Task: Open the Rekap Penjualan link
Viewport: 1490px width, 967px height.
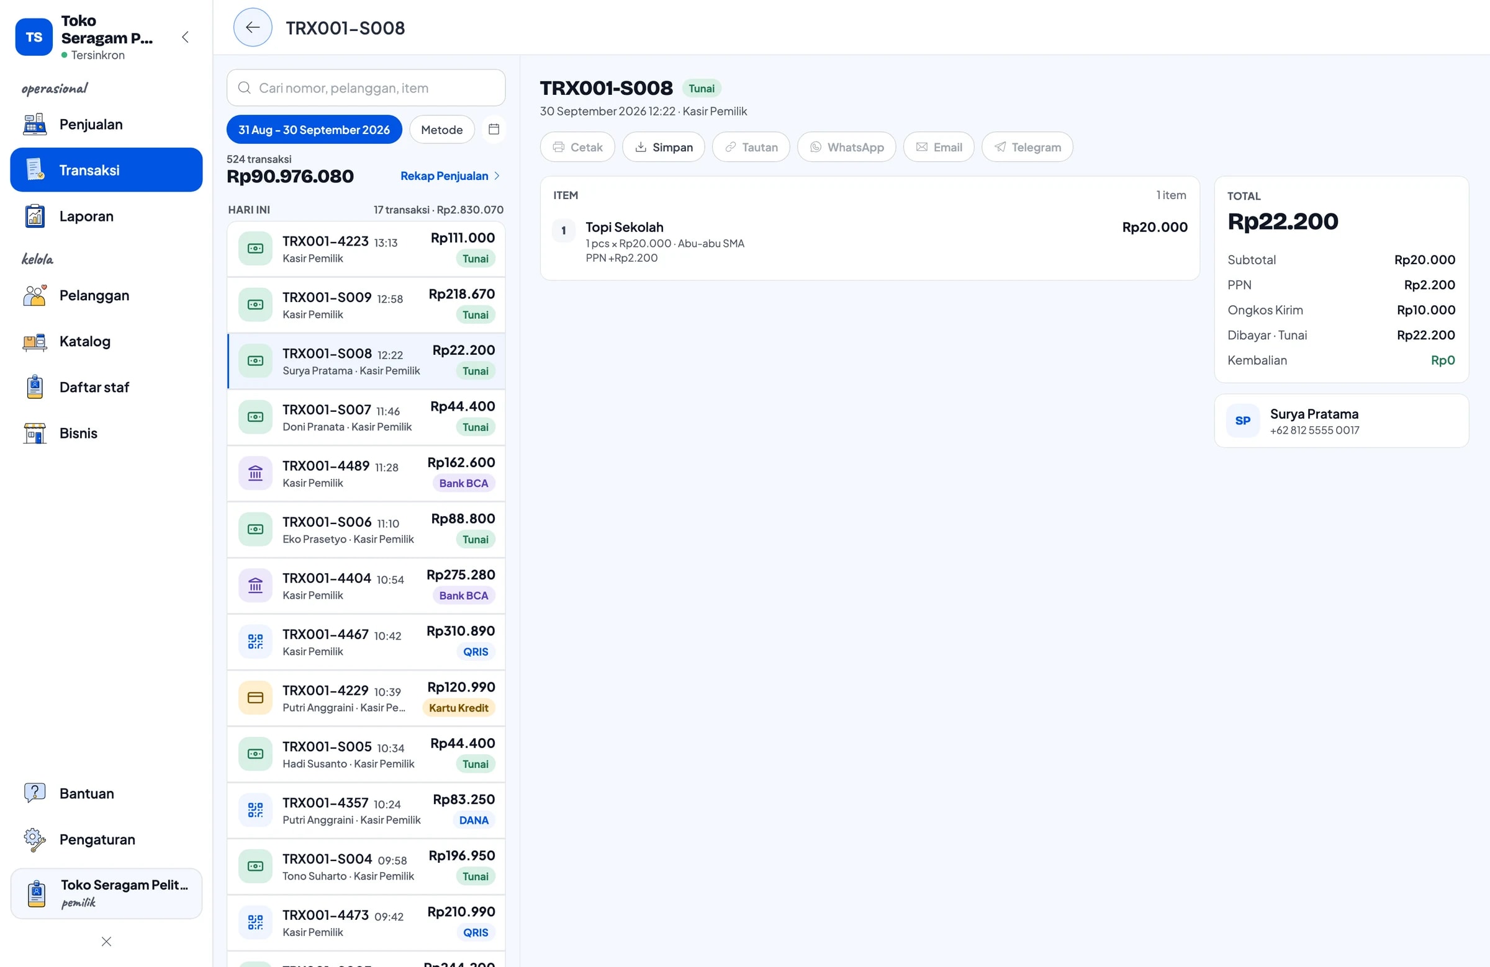Action: click(x=450, y=176)
